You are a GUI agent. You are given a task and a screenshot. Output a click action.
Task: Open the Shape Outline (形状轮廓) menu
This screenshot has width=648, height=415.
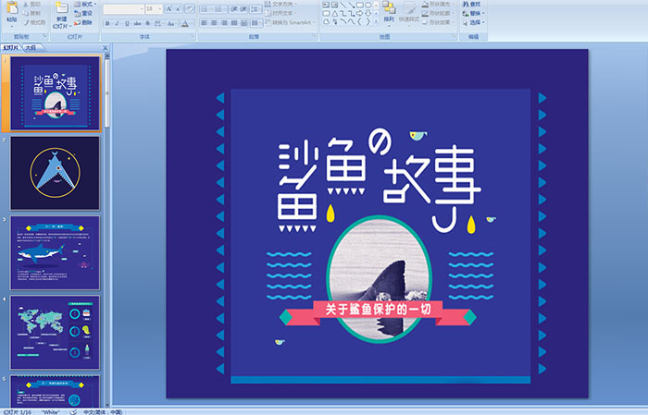pos(438,13)
